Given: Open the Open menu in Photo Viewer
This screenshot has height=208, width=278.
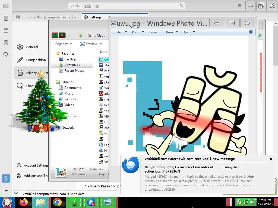Looking at the screenshot, I should (189, 32).
